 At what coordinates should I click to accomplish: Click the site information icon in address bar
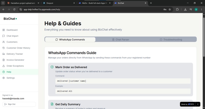point(21,9)
